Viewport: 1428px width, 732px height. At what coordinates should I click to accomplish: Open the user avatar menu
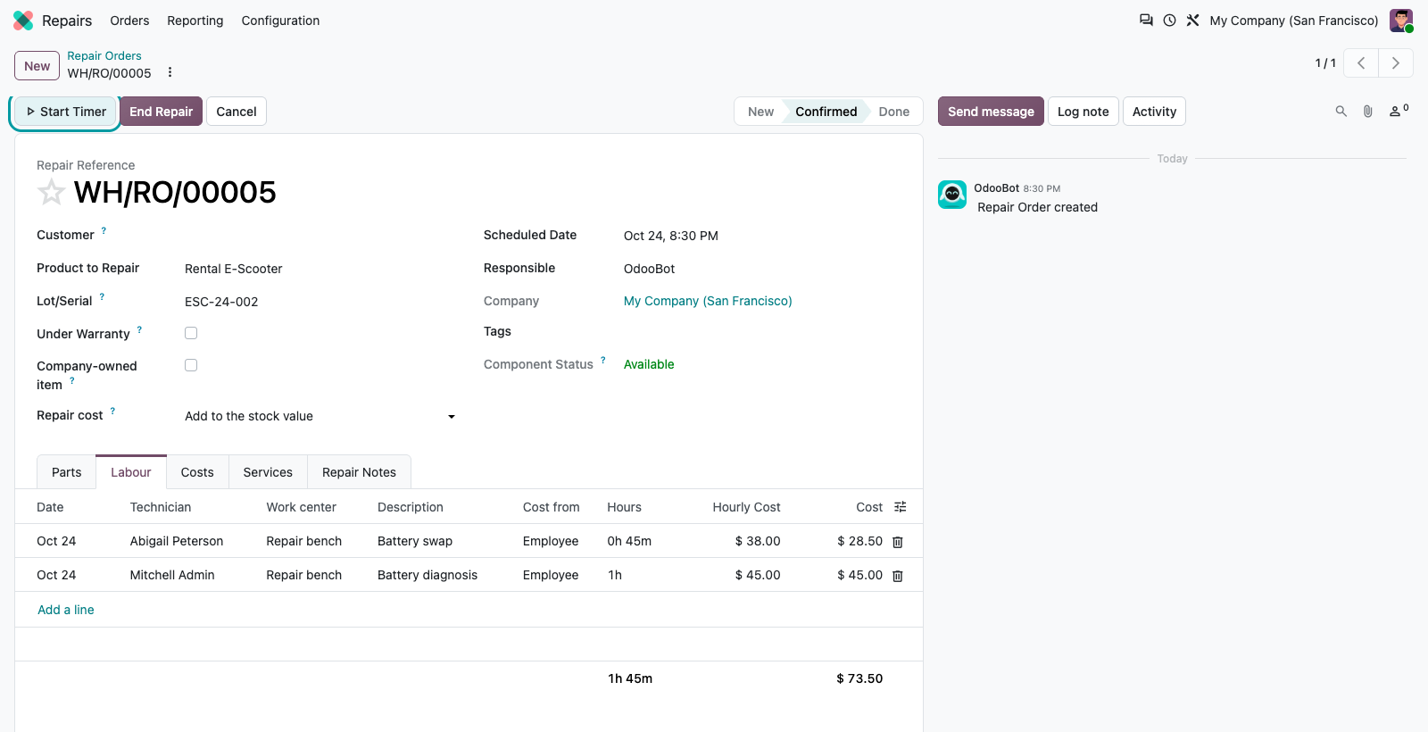tap(1401, 21)
